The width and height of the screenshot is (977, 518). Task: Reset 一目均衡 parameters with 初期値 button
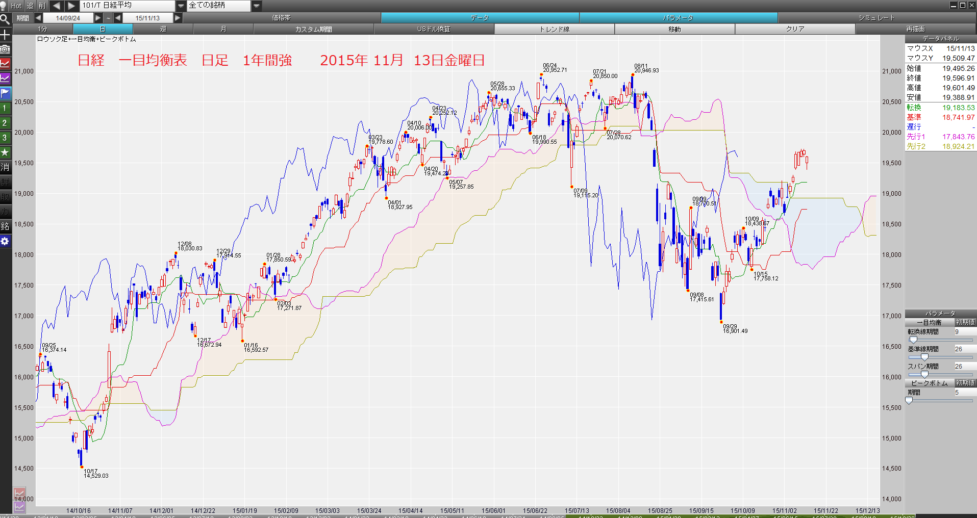pyautogui.click(x=965, y=322)
